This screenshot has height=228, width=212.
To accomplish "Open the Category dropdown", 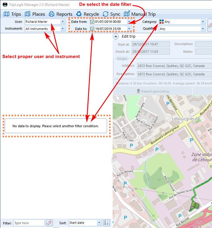I will click(x=203, y=22).
